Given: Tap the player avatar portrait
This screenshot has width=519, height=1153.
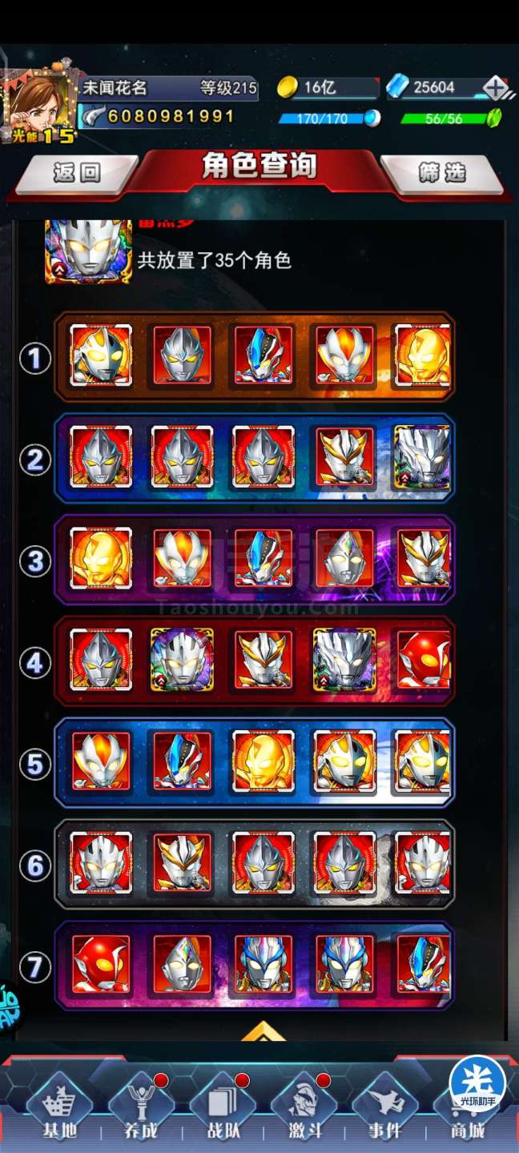Looking at the screenshot, I should pyautogui.click(x=38, y=104).
